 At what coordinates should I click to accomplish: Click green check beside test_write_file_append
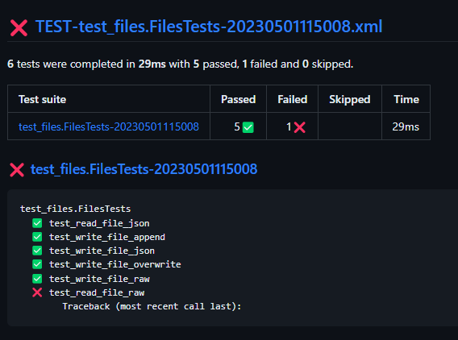(37, 237)
